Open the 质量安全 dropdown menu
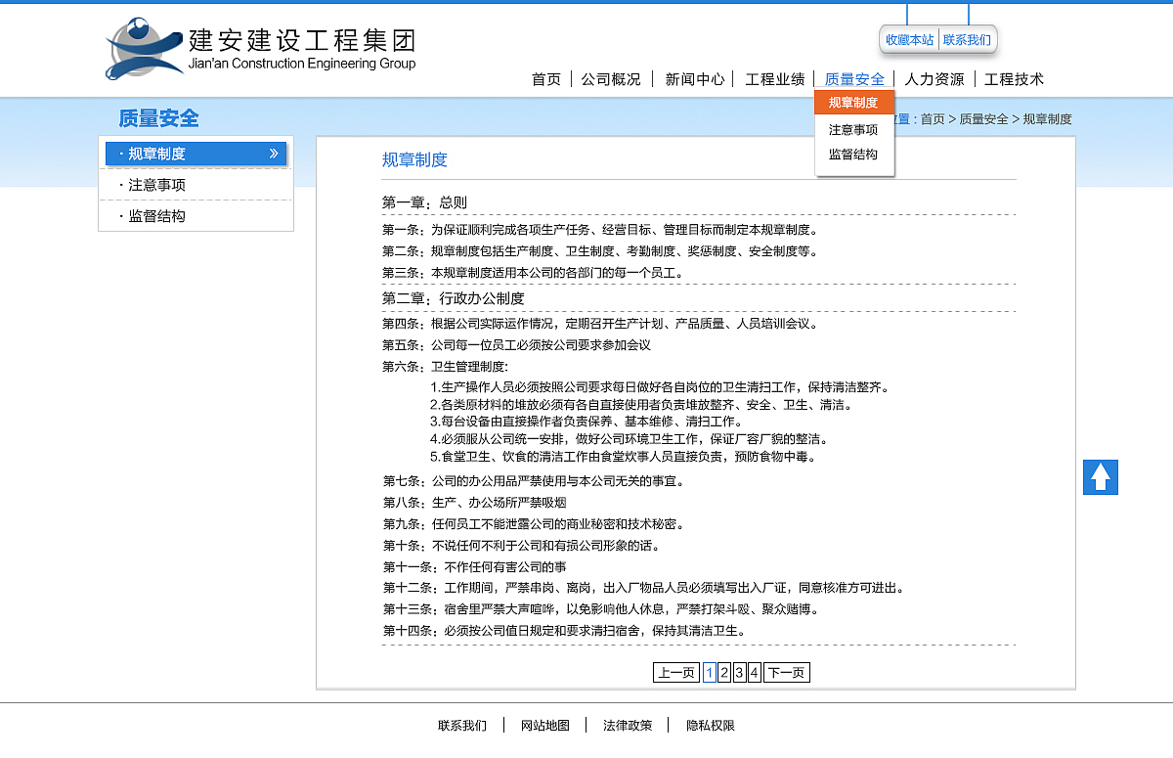The height and width of the screenshot is (758, 1173). 853,79
